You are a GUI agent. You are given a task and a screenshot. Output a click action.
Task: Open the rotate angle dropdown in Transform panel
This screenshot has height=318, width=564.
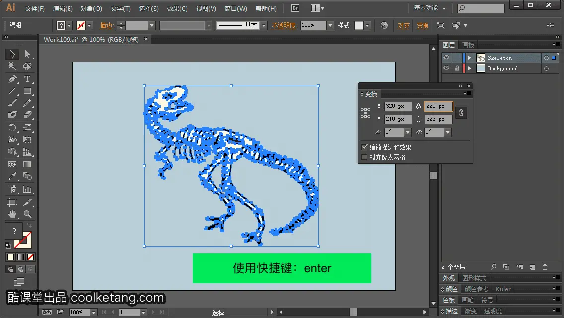click(408, 132)
